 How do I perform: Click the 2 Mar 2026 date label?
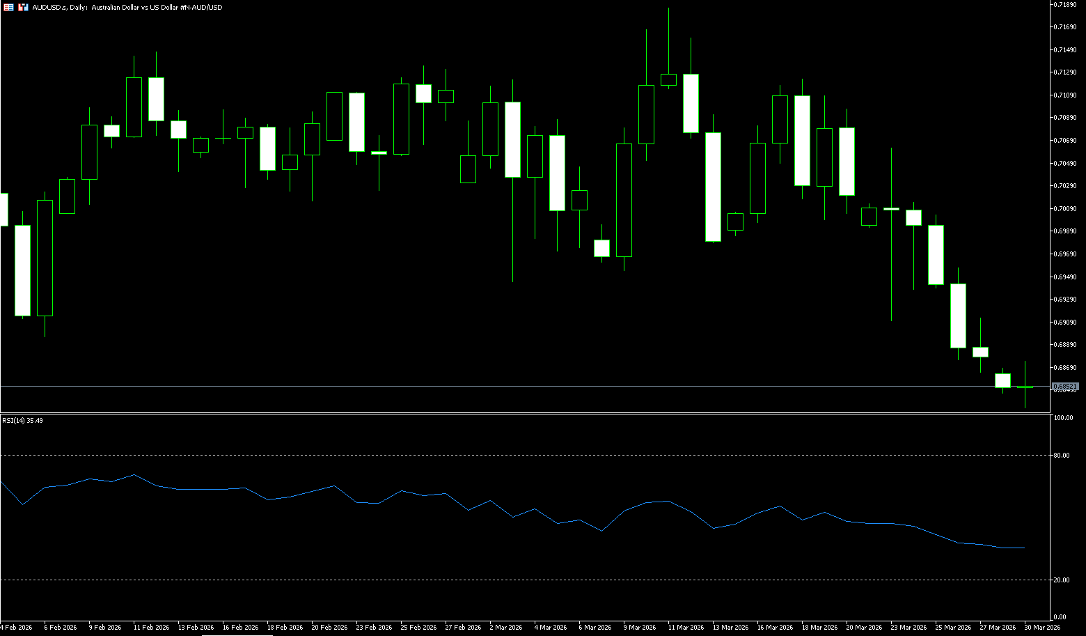pyautogui.click(x=506, y=628)
